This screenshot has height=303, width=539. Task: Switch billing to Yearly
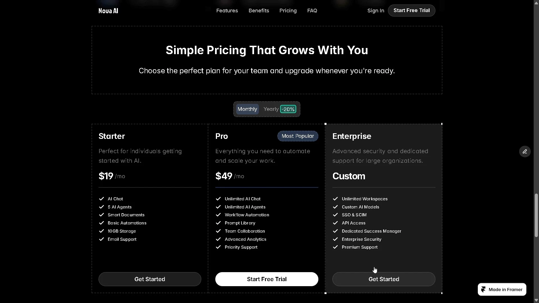coord(271,109)
